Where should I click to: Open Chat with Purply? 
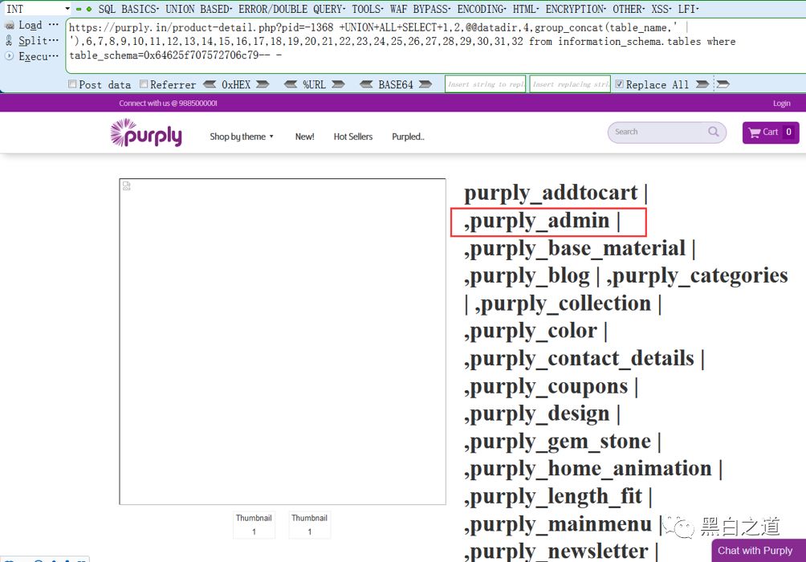759,551
